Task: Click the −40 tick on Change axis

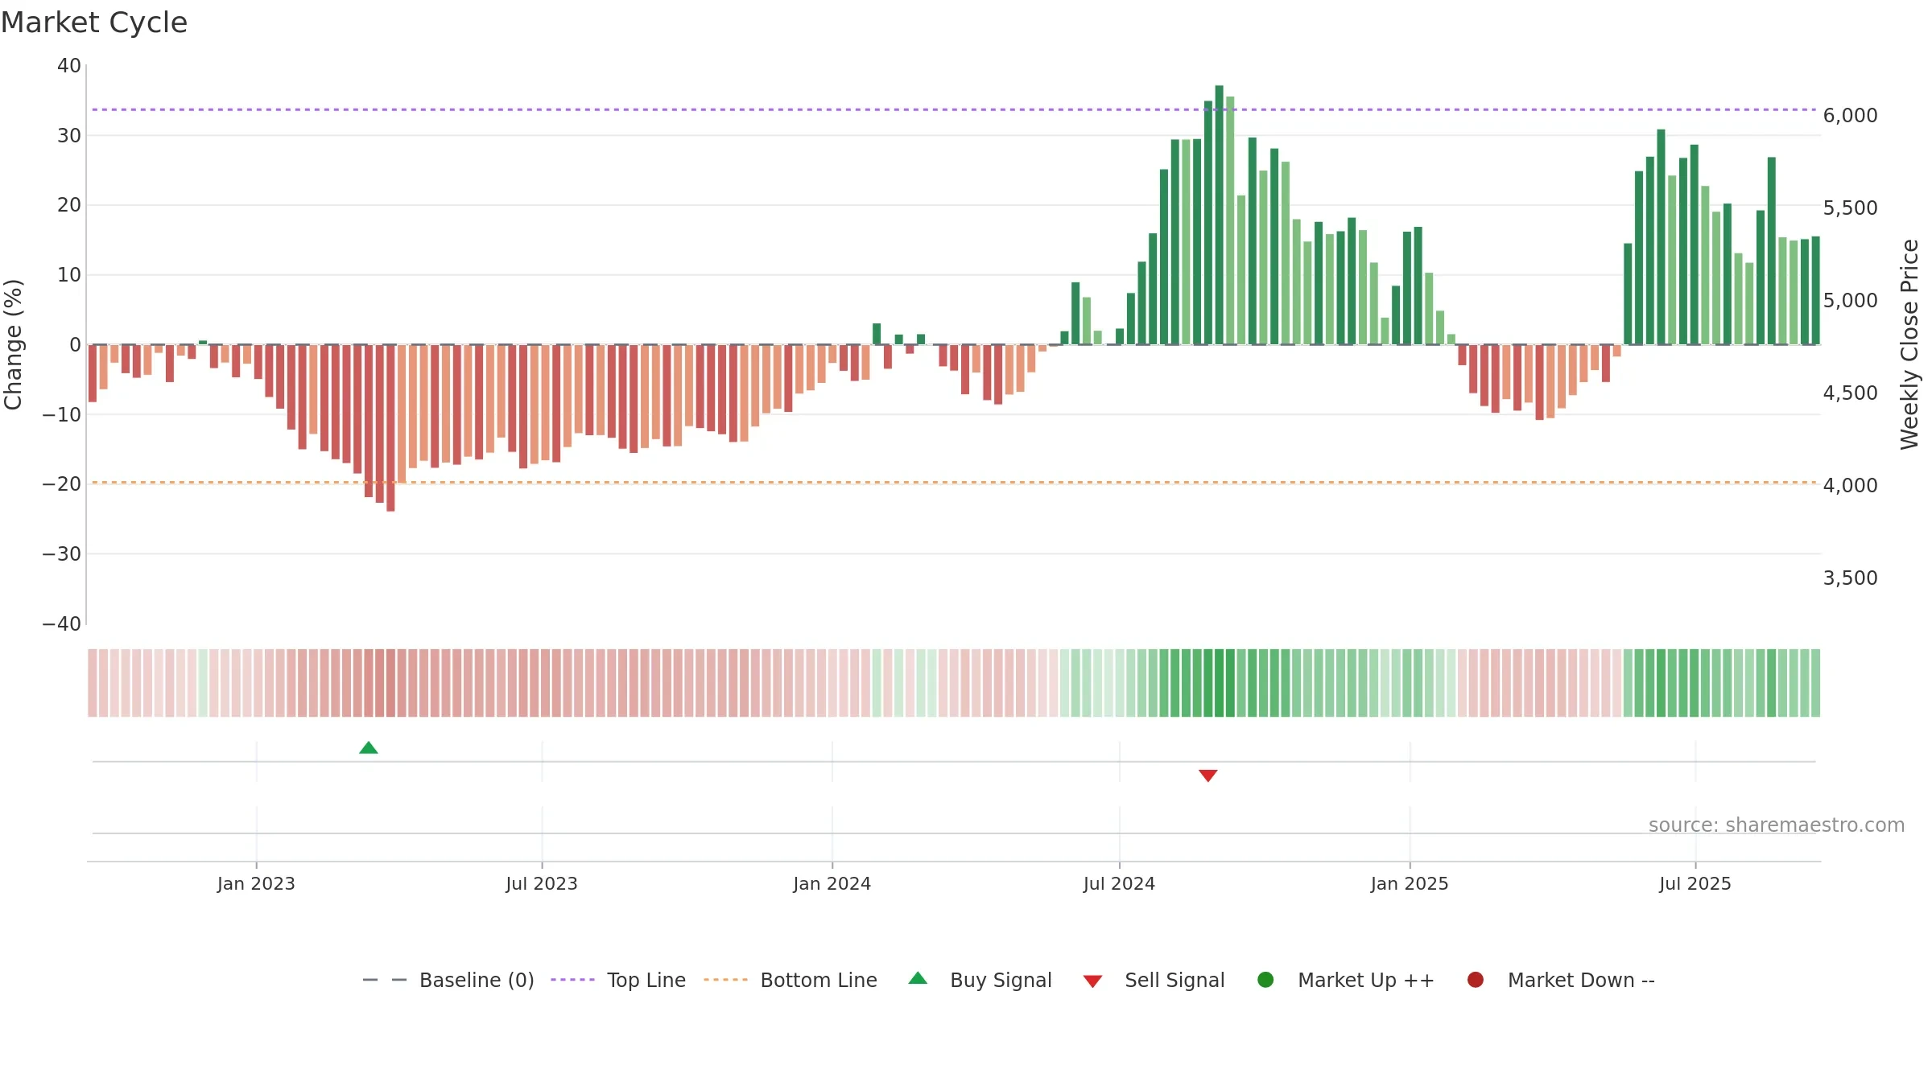Action: point(62,624)
